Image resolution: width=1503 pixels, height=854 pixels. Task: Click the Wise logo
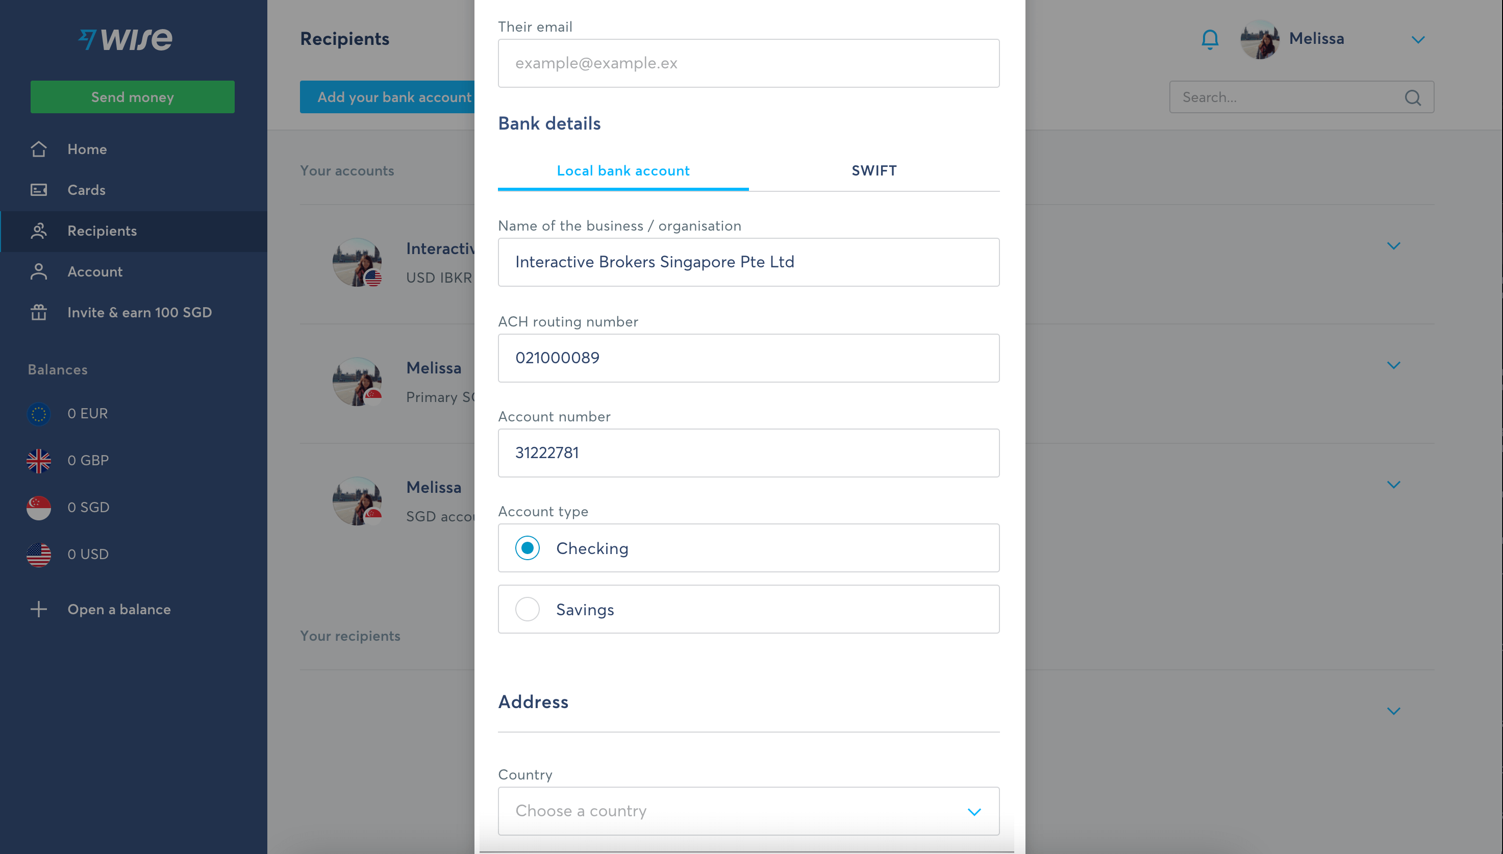click(126, 39)
